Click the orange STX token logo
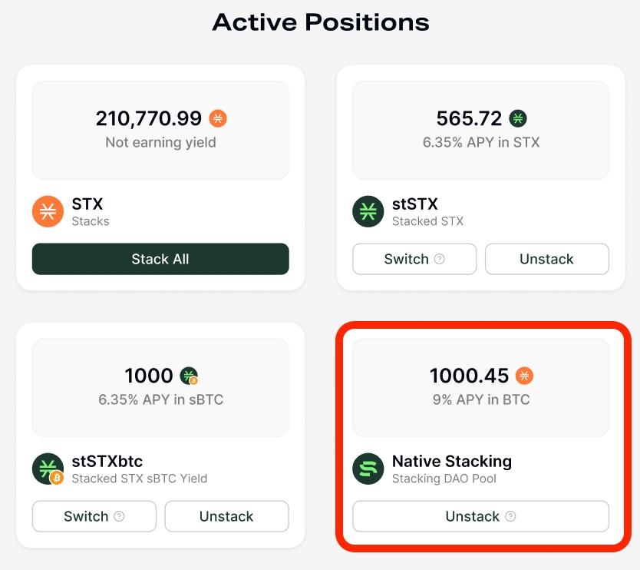Image resolution: width=640 pixels, height=570 pixels. 48,212
